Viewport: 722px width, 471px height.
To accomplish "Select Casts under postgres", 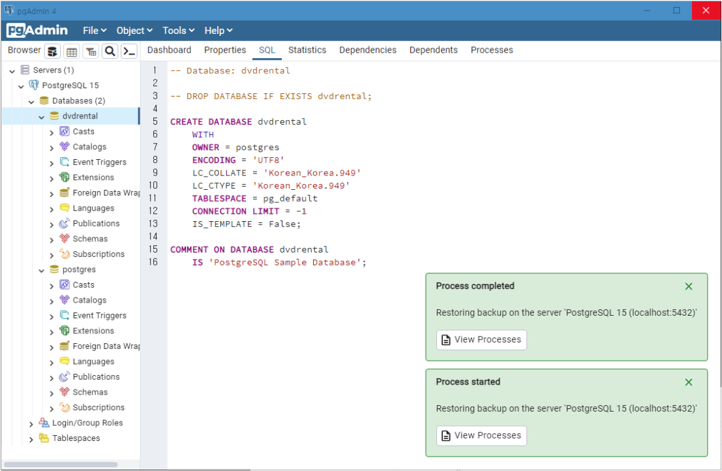I will pos(83,284).
